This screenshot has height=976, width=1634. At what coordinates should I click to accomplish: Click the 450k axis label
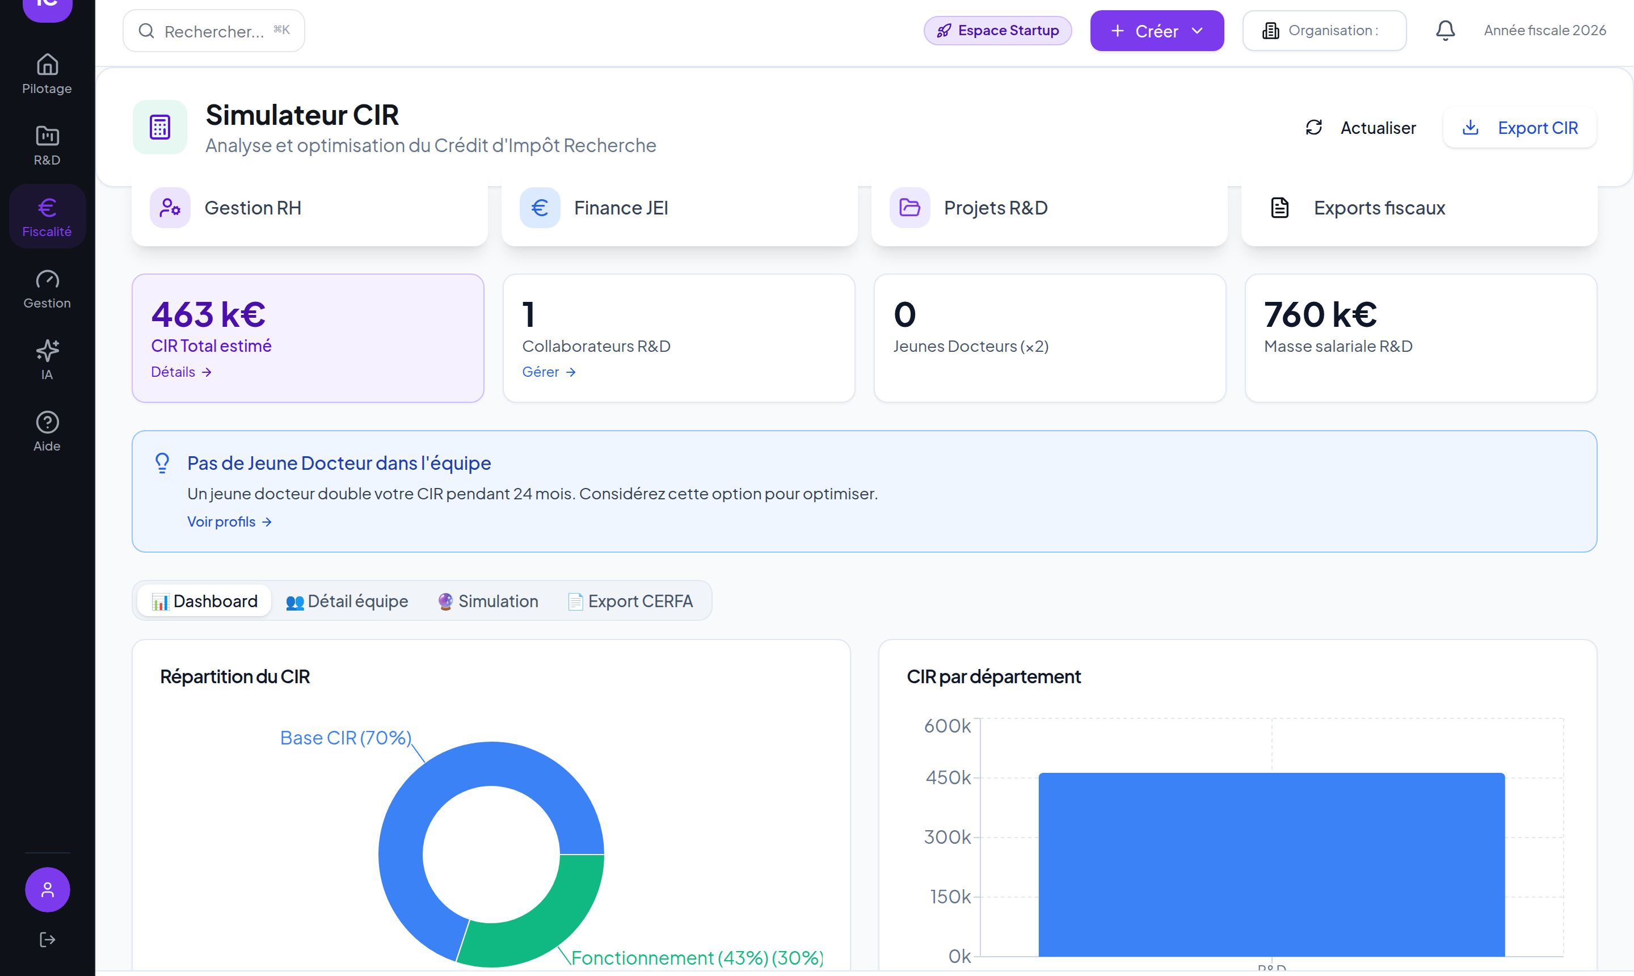(x=947, y=778)
